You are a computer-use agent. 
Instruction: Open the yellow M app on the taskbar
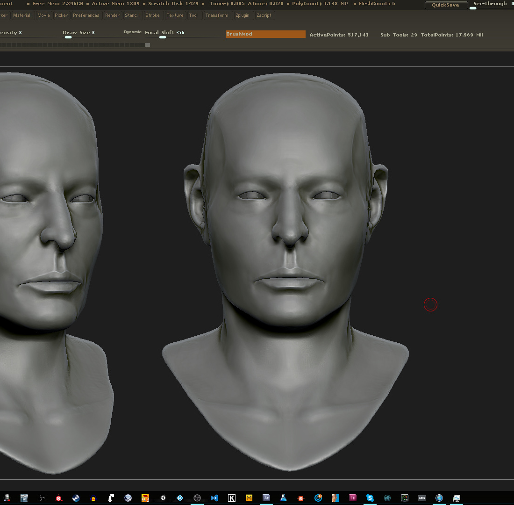249,498
